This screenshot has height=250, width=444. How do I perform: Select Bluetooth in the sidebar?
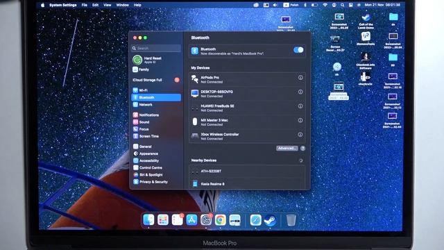[x=156, y=97]
